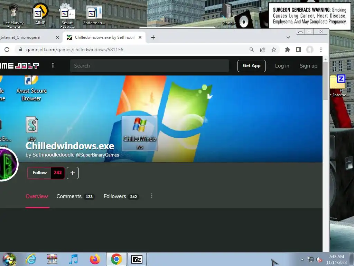The width and height of the screenshot is (354, 266).
Task: Toggle the Chrome side panel icon
Action: pos(298,50)
